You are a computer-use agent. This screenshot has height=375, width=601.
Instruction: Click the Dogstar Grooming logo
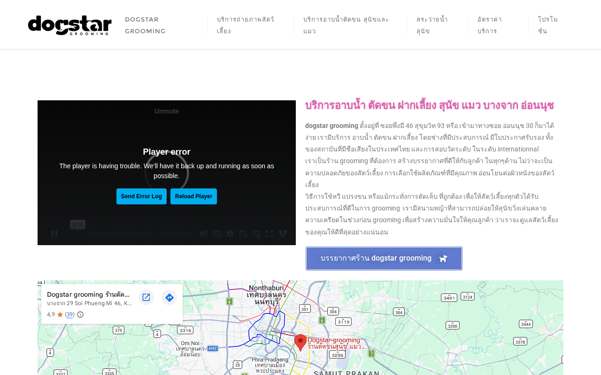[x=70, y=25]
